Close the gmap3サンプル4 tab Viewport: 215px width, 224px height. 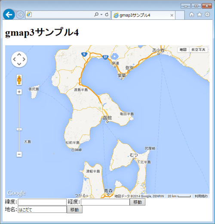tap(172, 15)
